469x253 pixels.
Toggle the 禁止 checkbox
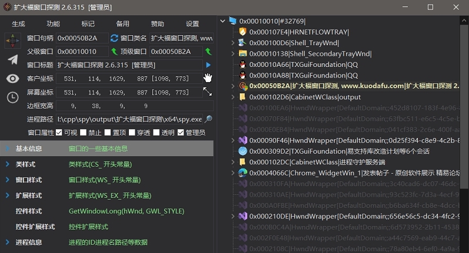(x=83, y=133)
